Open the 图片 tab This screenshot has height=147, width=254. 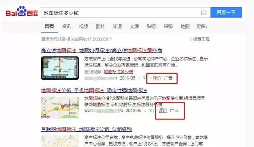click(x=100, y=26)
